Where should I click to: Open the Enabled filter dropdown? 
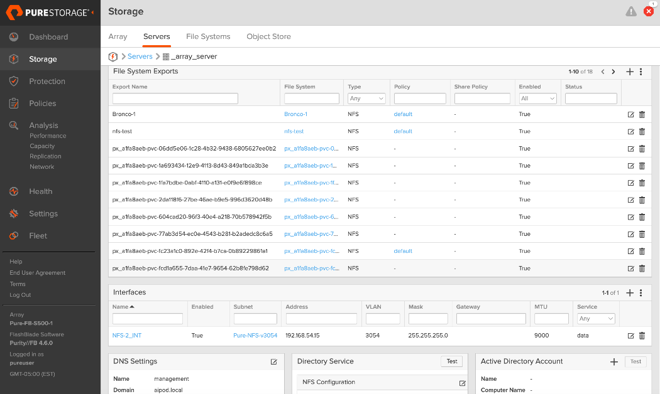click(x=538, y=98)
